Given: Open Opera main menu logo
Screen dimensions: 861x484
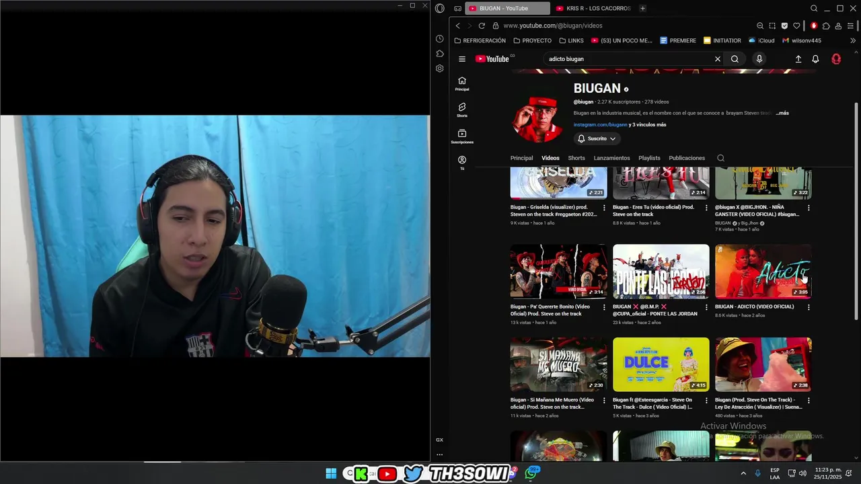Looking at the screenshot, I should [x=439, y=8].
